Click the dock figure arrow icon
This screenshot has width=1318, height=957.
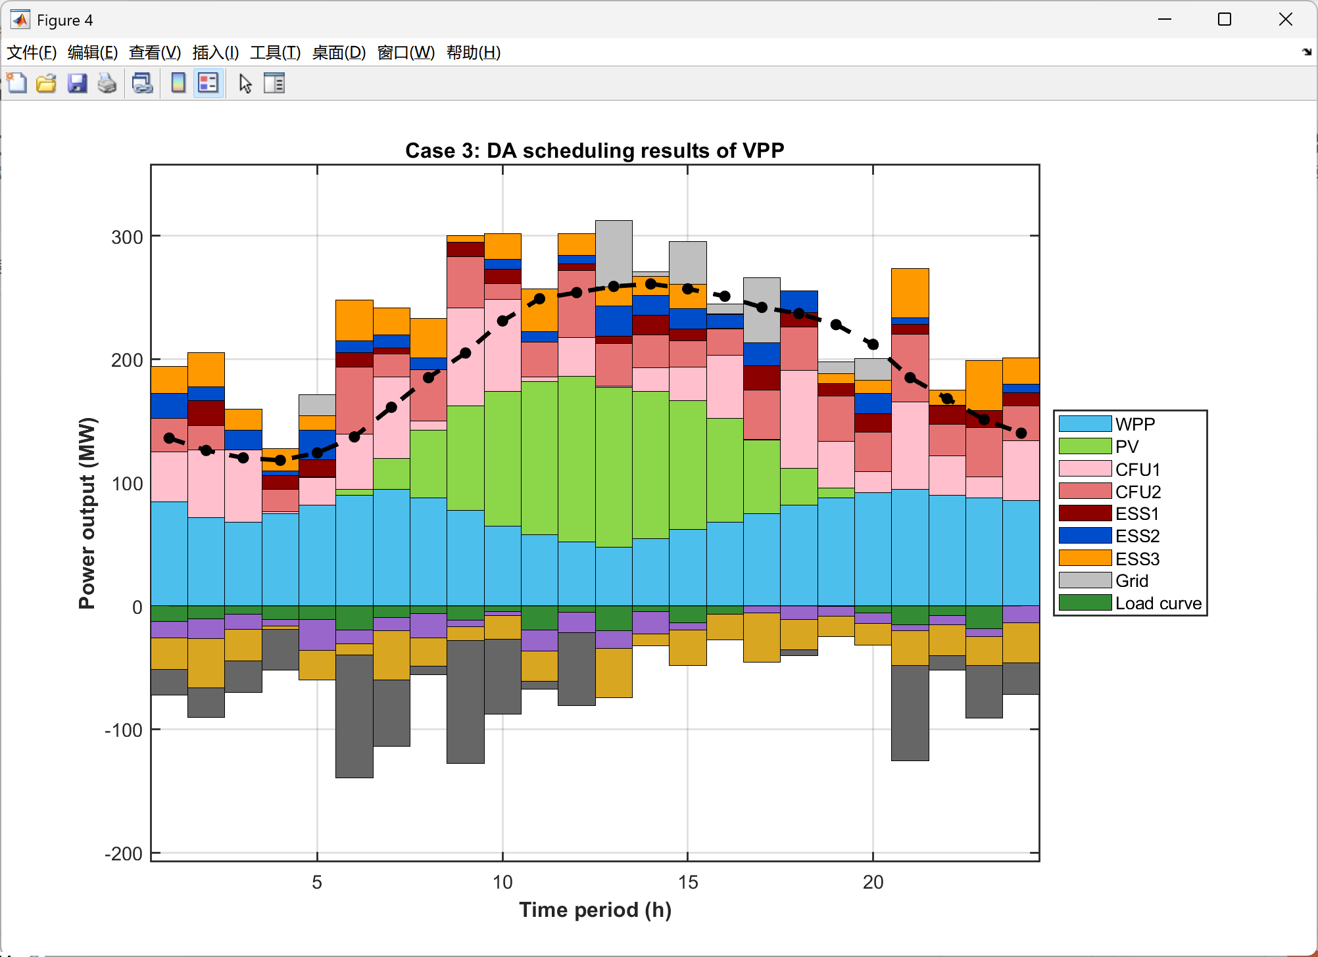[1306, 52]
